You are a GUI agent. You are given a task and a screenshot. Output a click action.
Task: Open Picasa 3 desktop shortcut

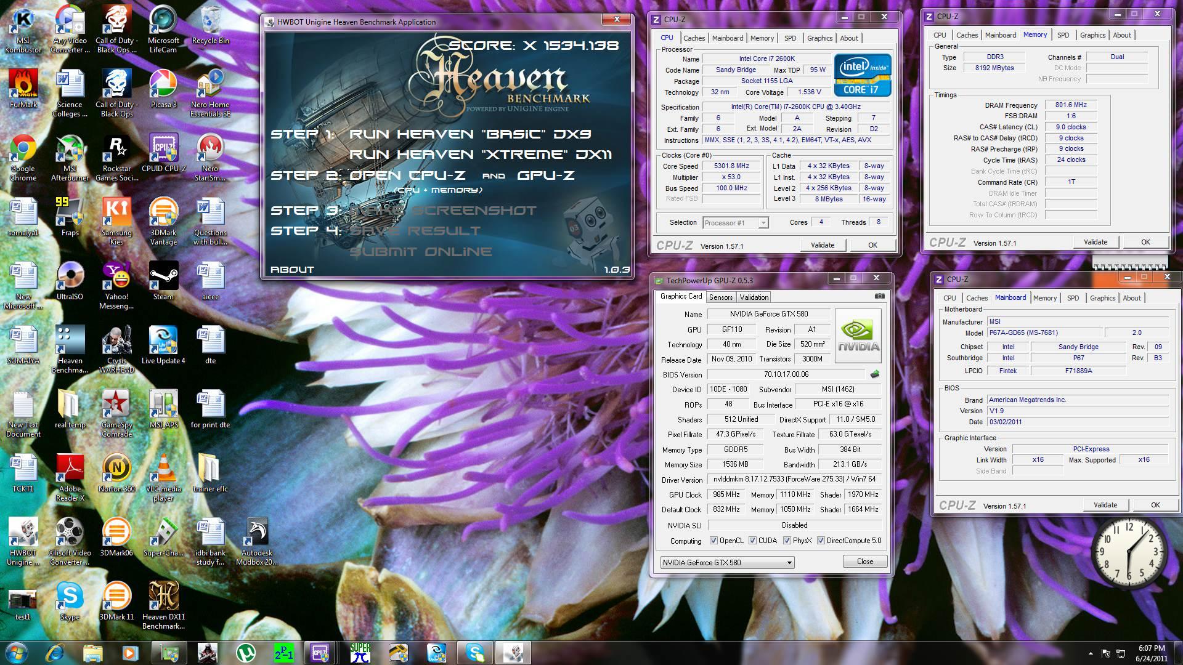pyautogui.click(x=163, y=89)
